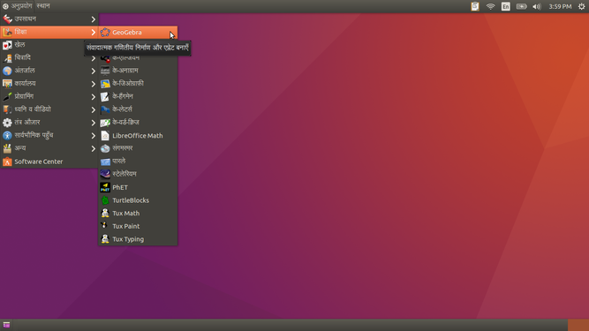The image size is (589, 331).
Task: Click the Software Center orange bag icon
Action: coord(7,162)
